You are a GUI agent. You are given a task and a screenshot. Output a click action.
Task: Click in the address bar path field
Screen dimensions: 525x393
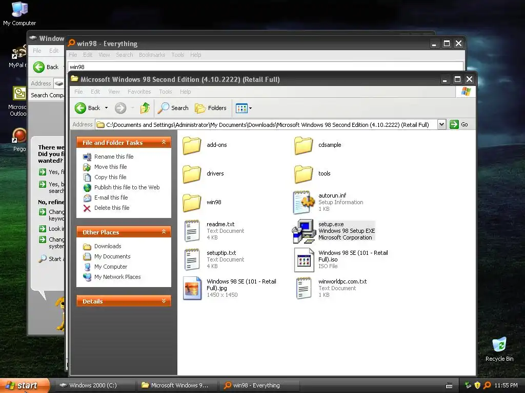coord(267,125)
